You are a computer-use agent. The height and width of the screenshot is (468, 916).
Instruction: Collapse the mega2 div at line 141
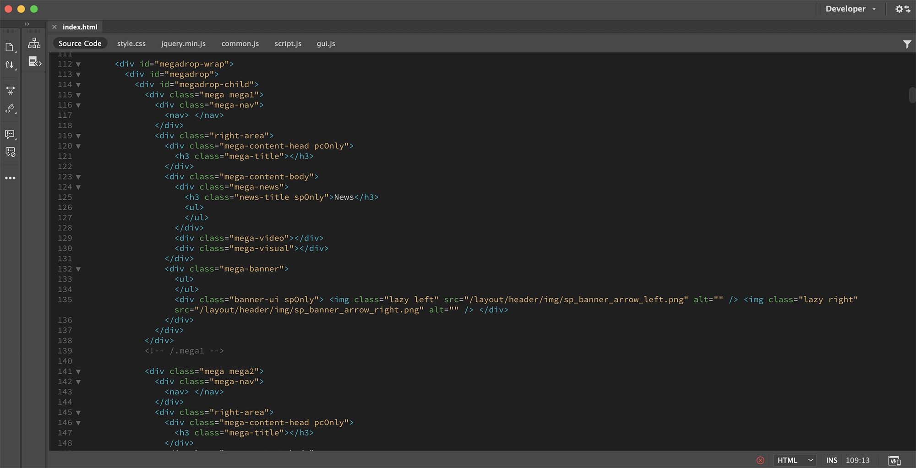point(78,372)
